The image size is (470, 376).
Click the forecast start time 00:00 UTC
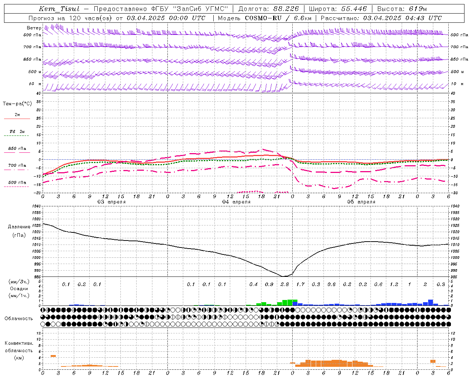click(187, 18)
